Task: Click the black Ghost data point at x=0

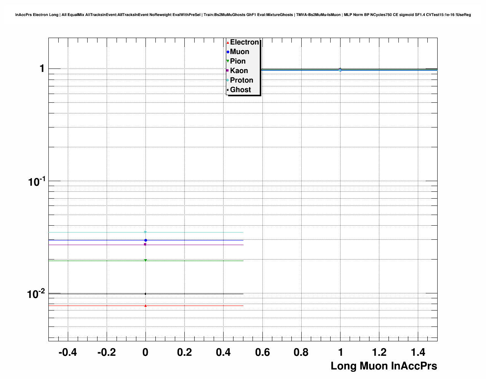Action: pos(145,294)
